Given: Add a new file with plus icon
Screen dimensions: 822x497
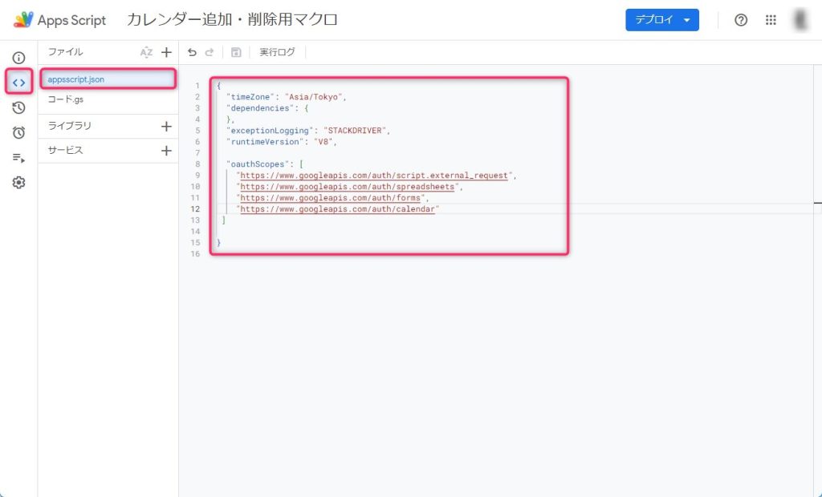Looking at the screenshot, I should (166, 52).
